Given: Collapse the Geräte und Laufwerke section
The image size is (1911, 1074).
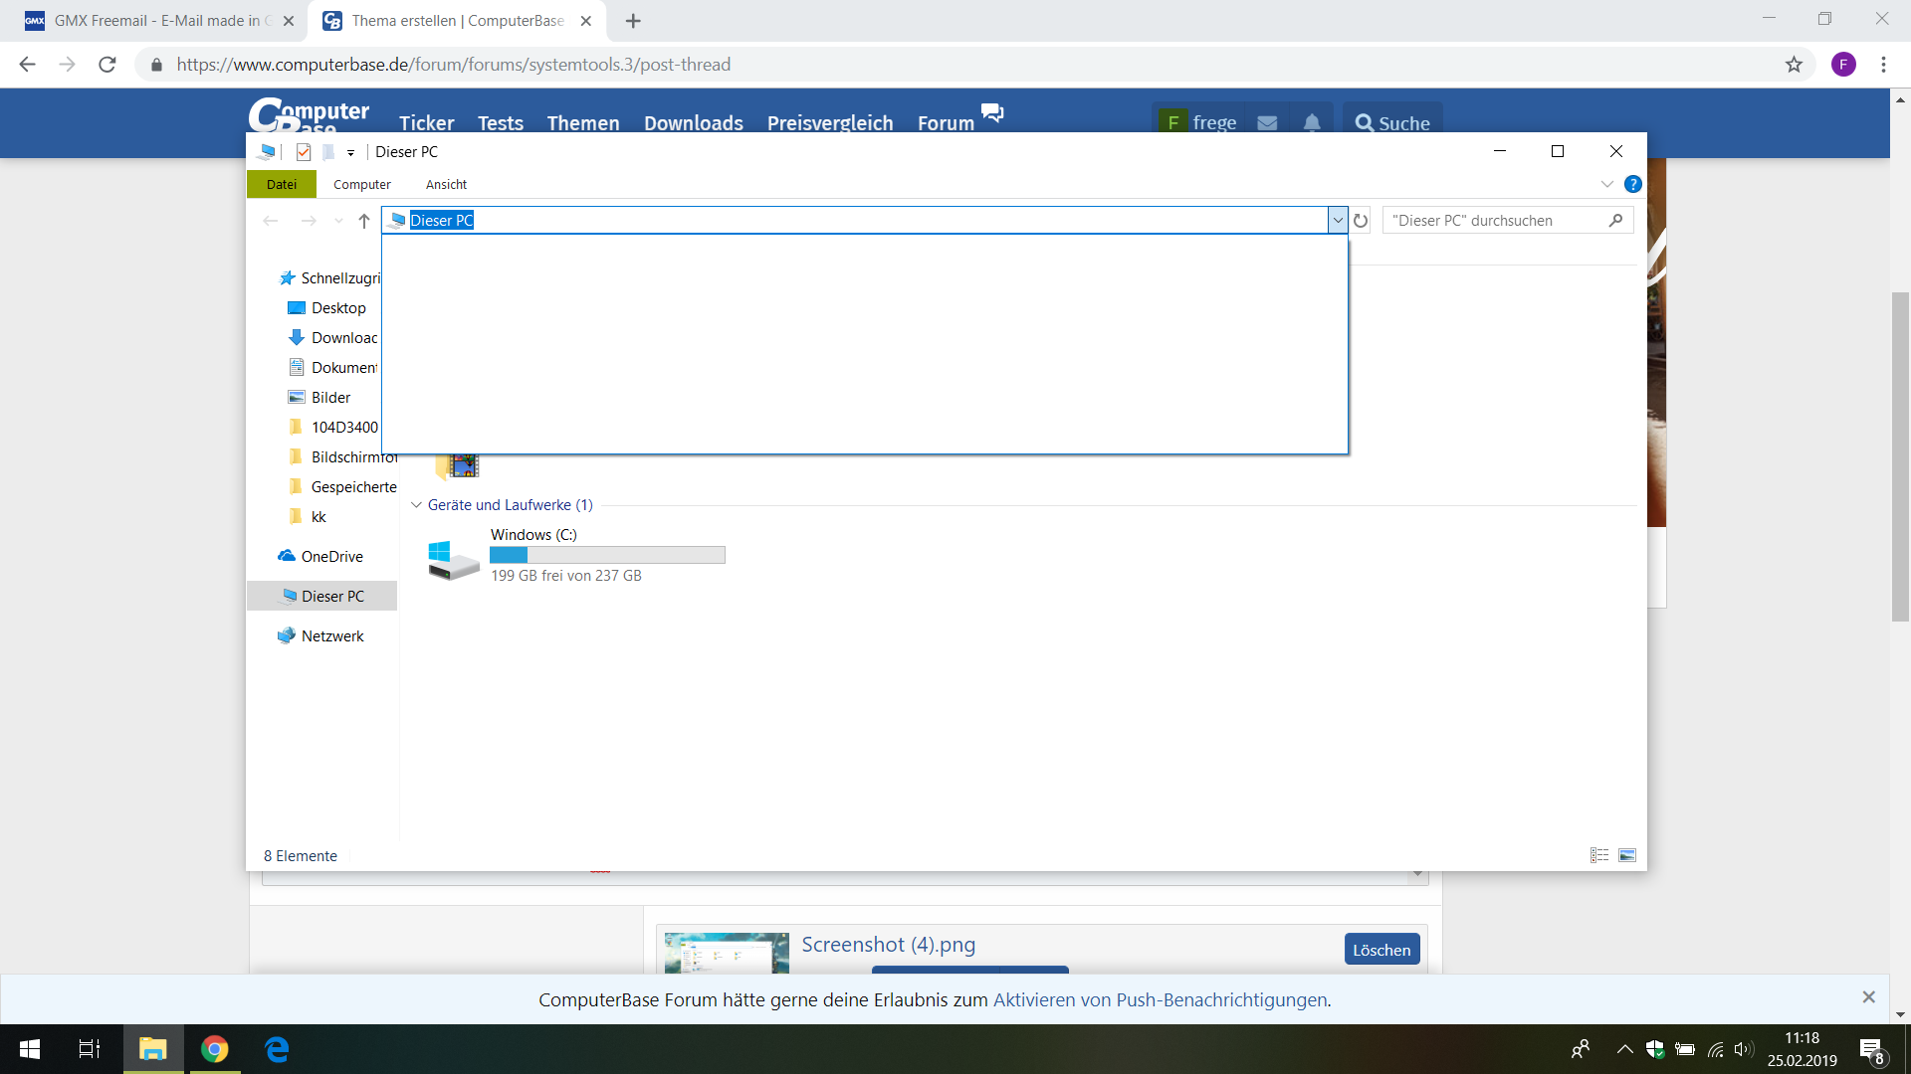Looking at the screenshot, I should [416, 504].
